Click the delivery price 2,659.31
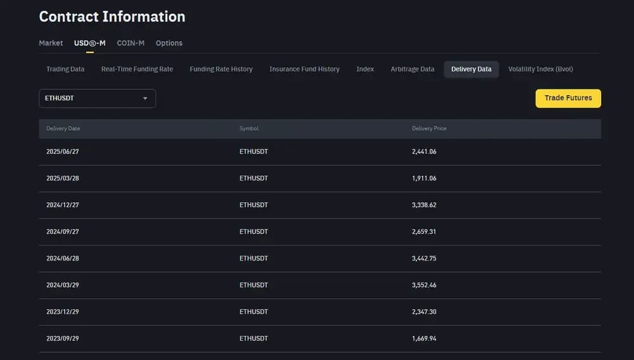The image size is (634, 360). point(424,231)
